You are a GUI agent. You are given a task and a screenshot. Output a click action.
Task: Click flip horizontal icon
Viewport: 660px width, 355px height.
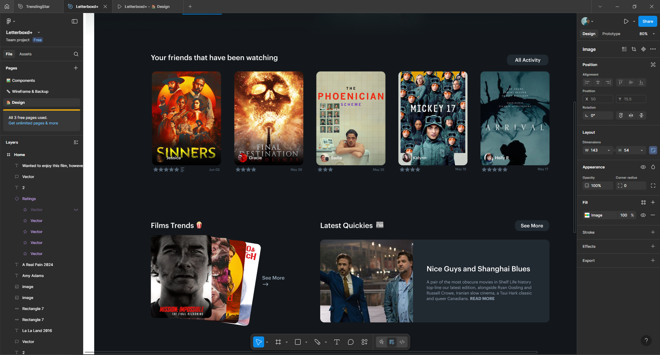click(x=631, y=115)
